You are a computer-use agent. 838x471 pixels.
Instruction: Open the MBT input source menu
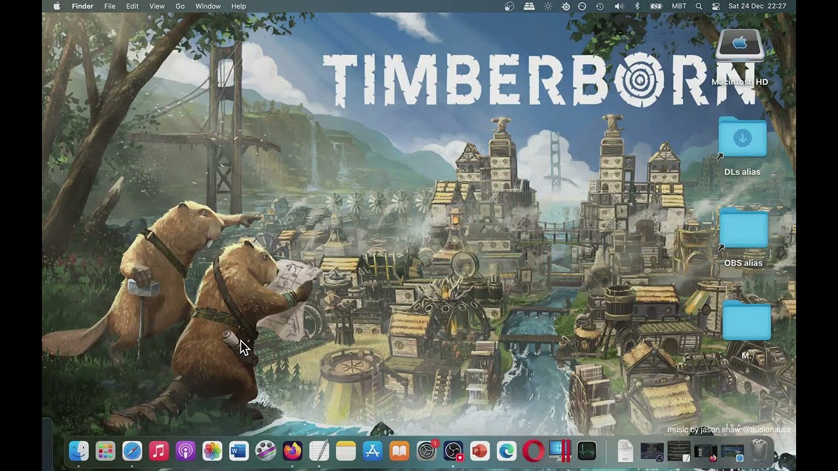[x=679, y=6]
